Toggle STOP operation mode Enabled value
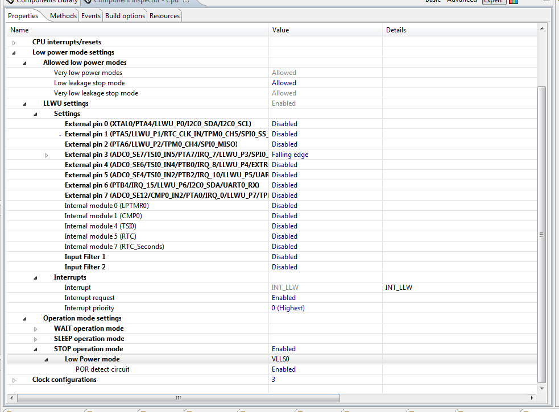The height and width of the screenshot is (412, 559). [x=283, y=349]
